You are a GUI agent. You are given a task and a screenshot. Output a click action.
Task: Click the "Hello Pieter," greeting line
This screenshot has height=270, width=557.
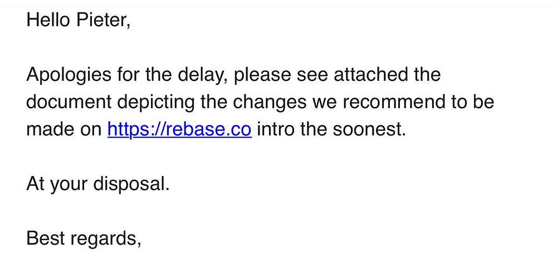pos(79,19)
